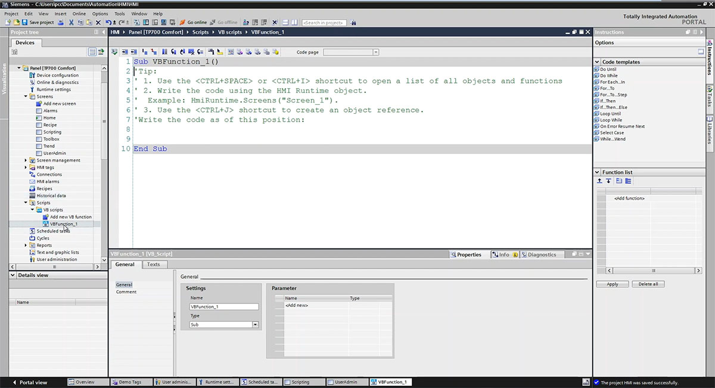Click move function down arrow icon
This screenshot has height=388, width=715.
pos(608,181)
